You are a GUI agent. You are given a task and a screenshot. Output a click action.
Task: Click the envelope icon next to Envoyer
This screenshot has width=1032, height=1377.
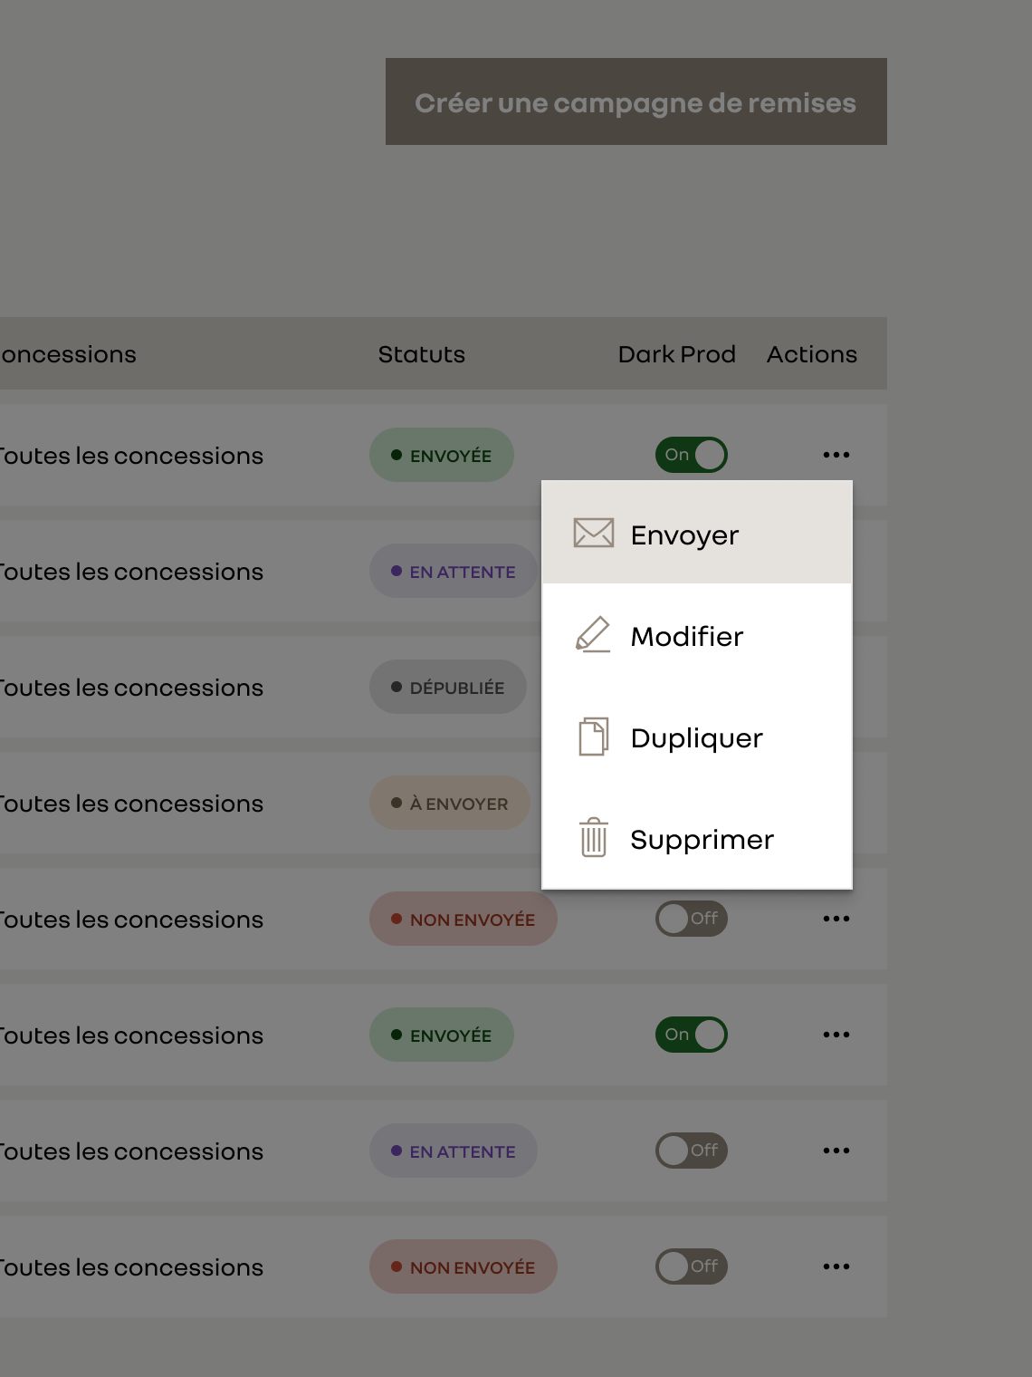[x=594, y=533]
